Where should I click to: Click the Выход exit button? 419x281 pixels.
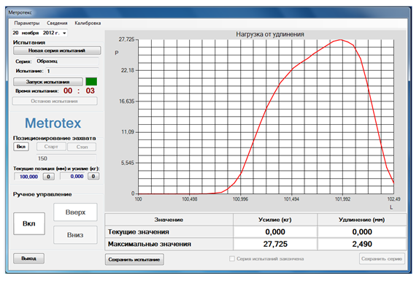(x=29, y=258)
